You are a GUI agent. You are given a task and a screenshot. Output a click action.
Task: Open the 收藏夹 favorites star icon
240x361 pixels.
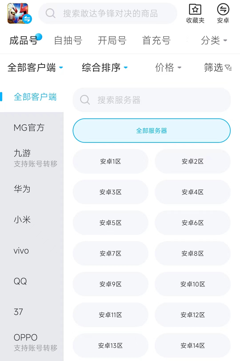(195, 10)
